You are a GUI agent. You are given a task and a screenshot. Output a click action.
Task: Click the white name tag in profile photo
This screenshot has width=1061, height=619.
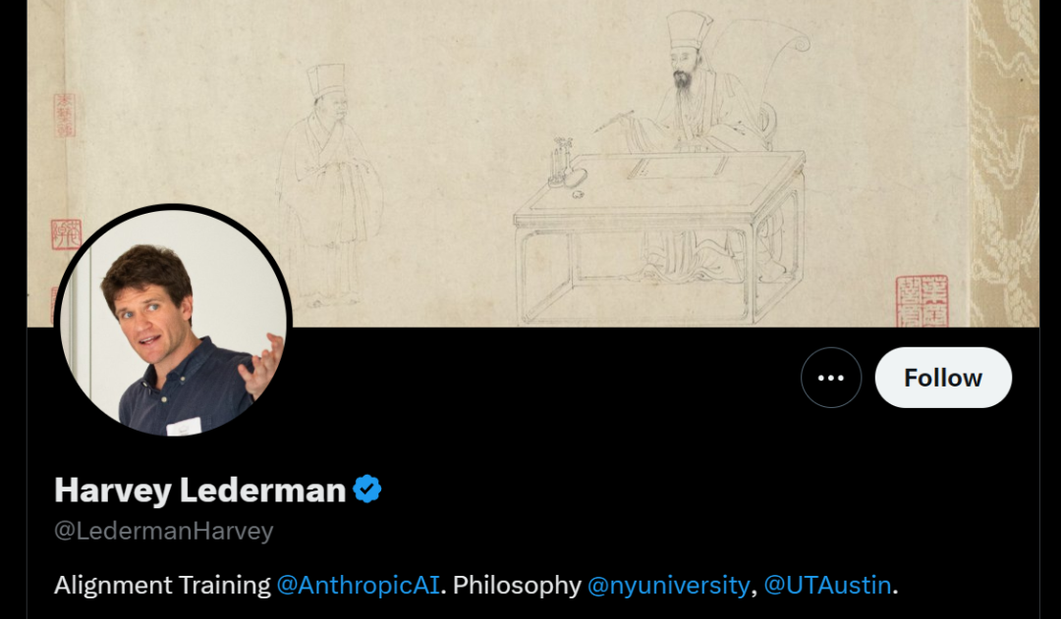[x=184, y=427]
